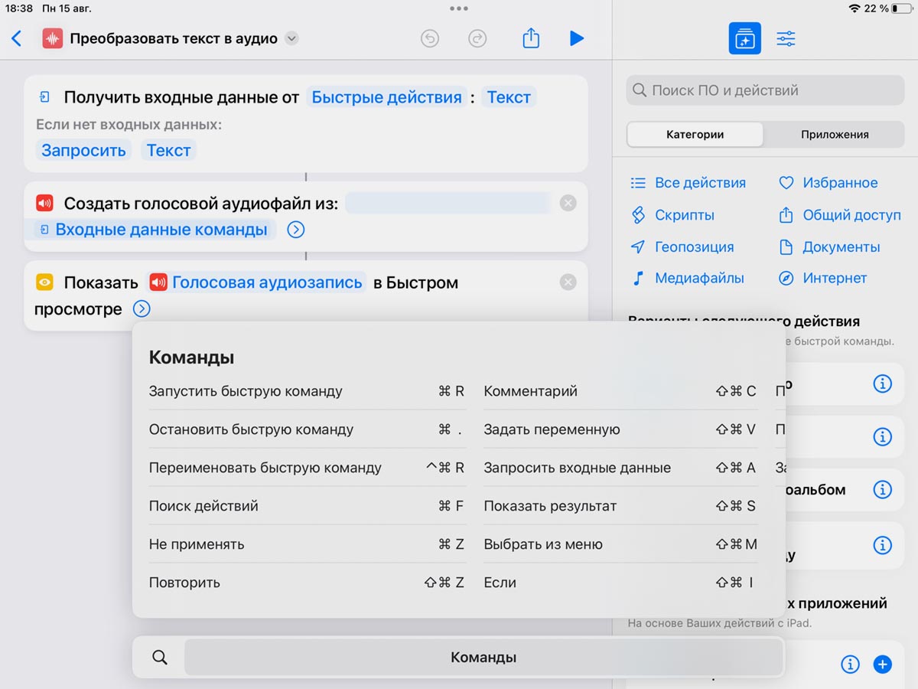
Task: Go back with the blue chevron
Action: 17,38
